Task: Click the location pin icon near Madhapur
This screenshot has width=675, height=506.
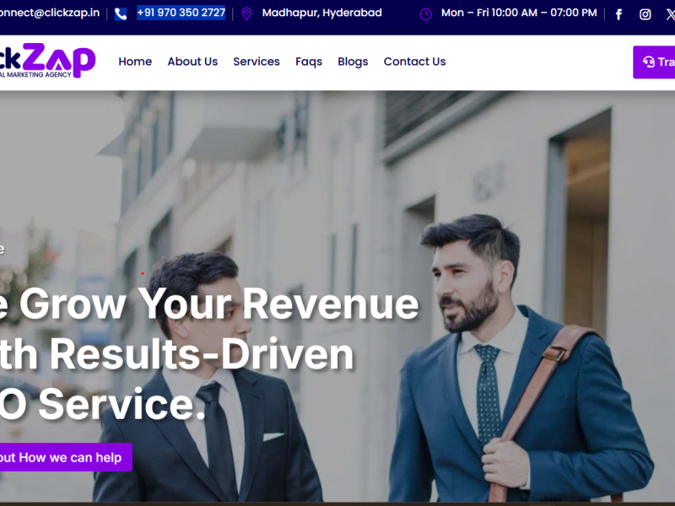Action: coord(246,13)
